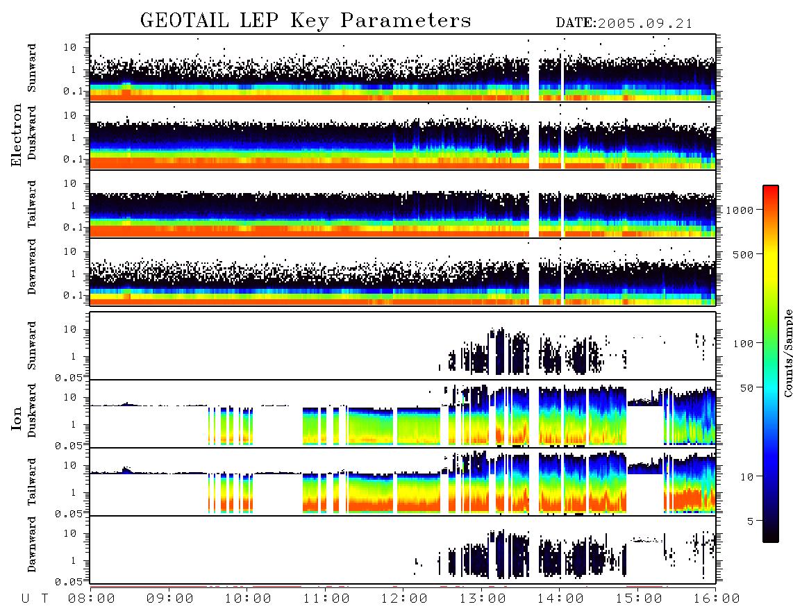Click the 11:00 time tick label

(x=326, y=599)
